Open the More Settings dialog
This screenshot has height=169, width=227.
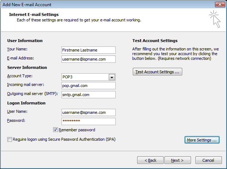coord(202,140)
